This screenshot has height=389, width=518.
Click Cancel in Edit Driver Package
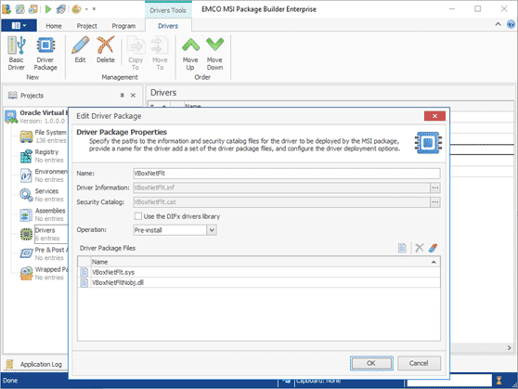[x=419, y=363]
